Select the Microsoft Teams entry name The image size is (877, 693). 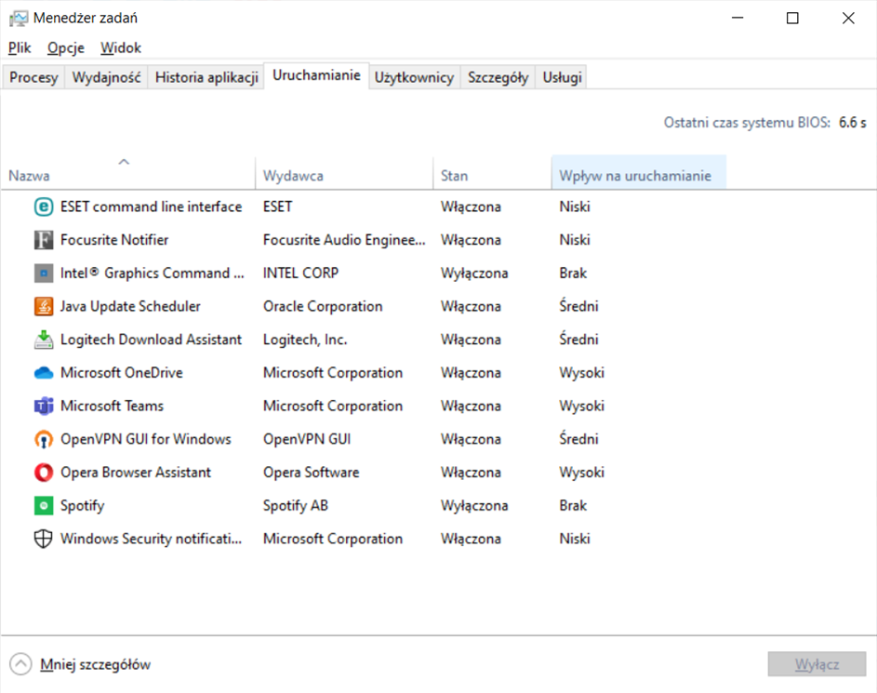[x=112, y=406]
